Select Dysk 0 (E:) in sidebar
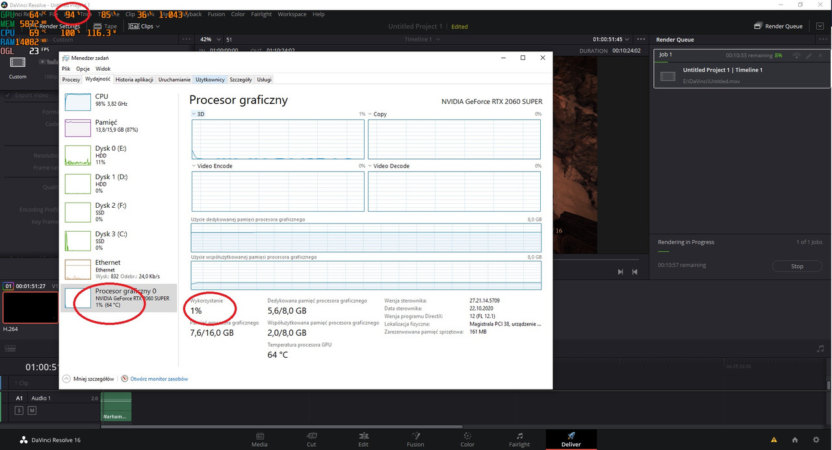This screenshot has height=450, width=832. 118,155
